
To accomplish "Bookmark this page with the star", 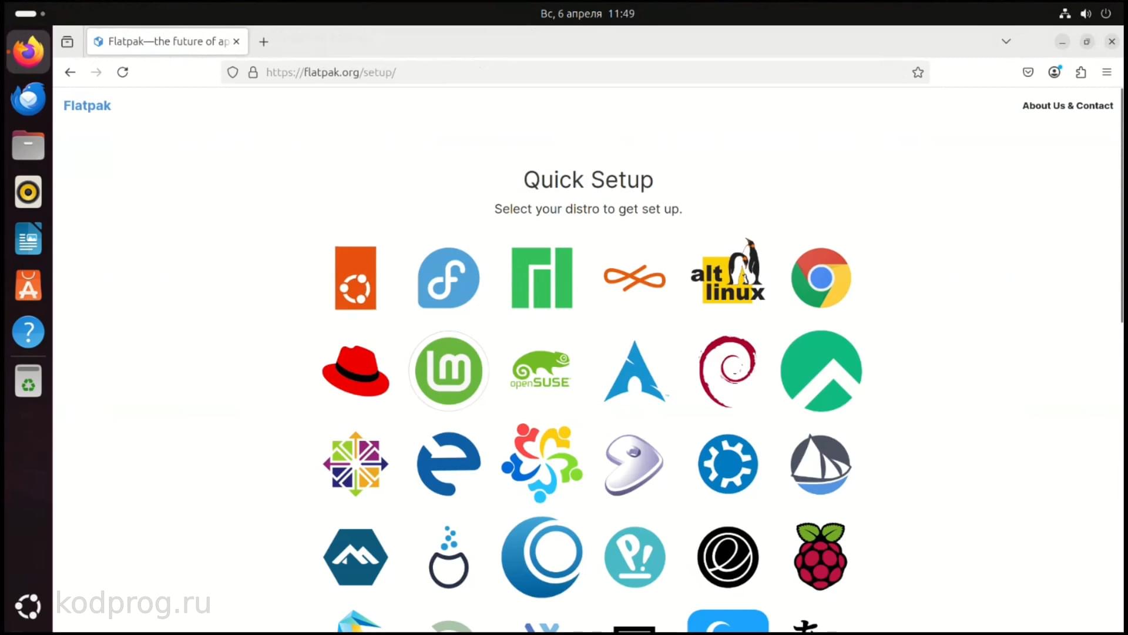I will coord(918,72).
